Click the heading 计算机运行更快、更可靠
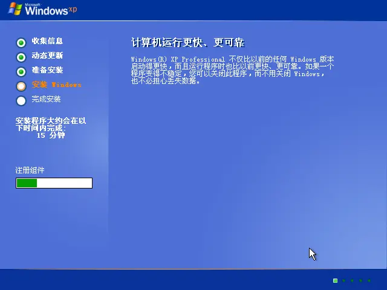Viewport: 387px width, 290px height. click(x=188, y=42)
